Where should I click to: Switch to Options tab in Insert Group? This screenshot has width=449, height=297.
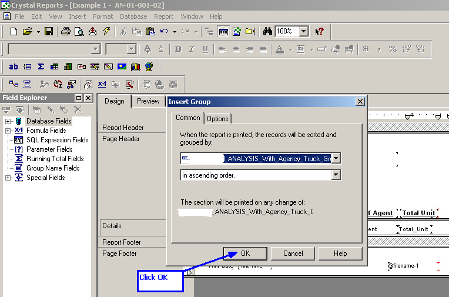point(217,119)
